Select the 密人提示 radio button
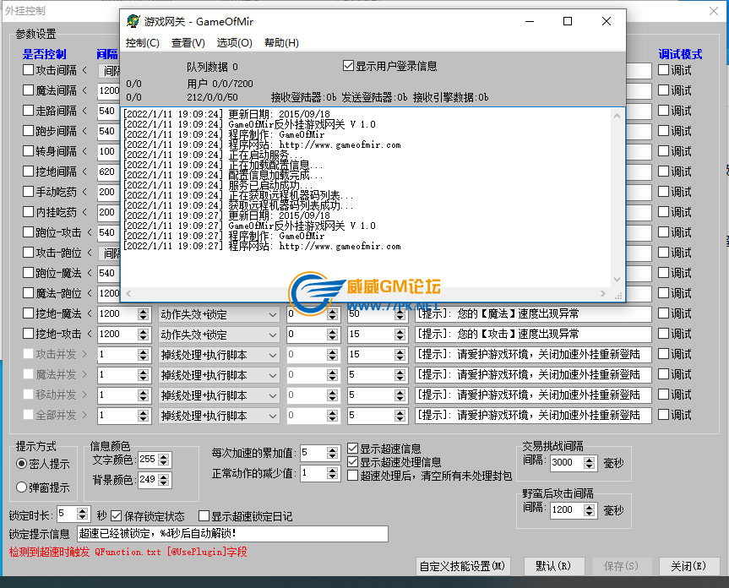 [x=22, y=464]
